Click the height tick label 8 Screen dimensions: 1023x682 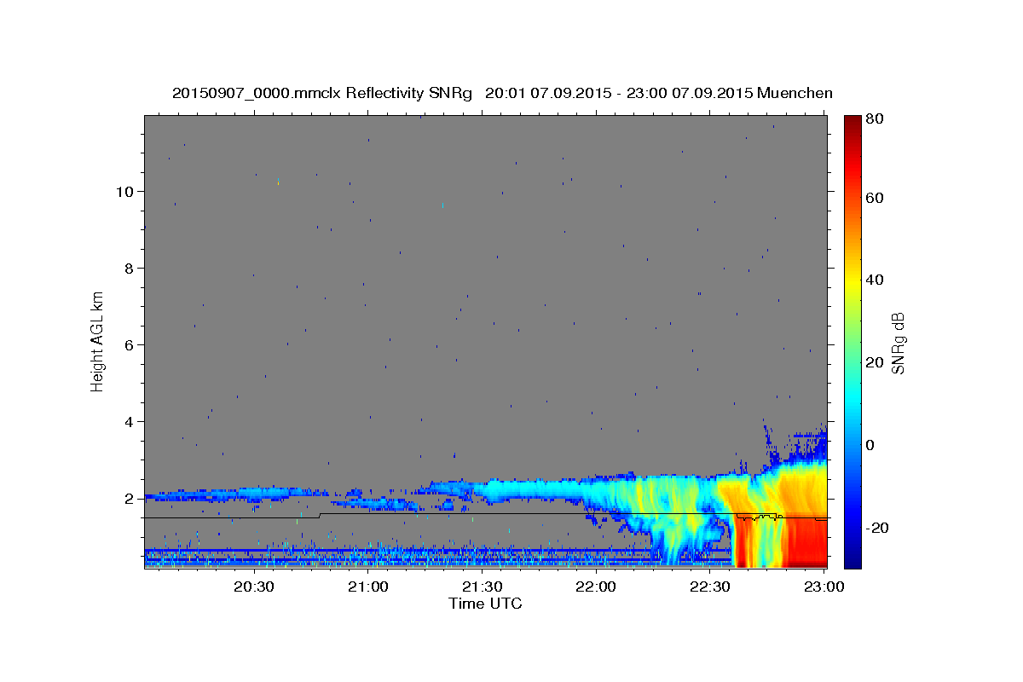point(130,269)
